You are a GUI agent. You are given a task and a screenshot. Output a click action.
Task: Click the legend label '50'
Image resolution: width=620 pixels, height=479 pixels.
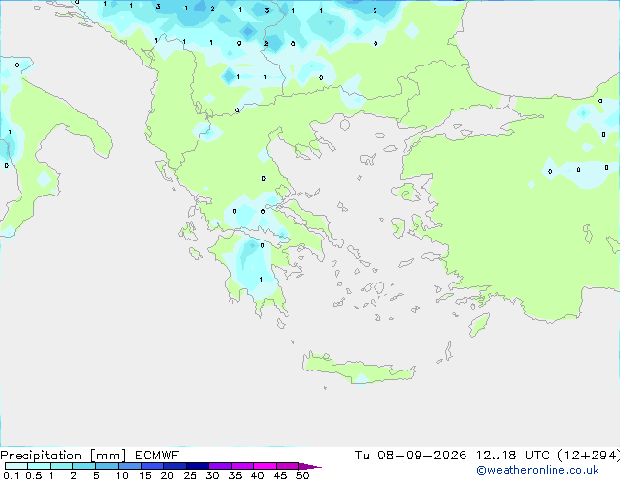(302, 475)
